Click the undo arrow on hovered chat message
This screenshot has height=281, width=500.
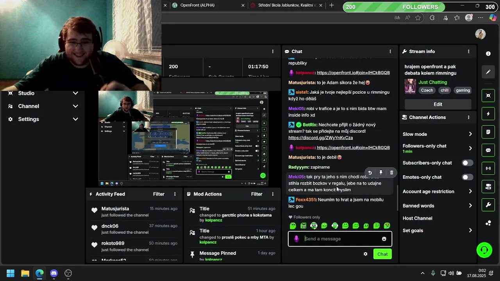370,173
